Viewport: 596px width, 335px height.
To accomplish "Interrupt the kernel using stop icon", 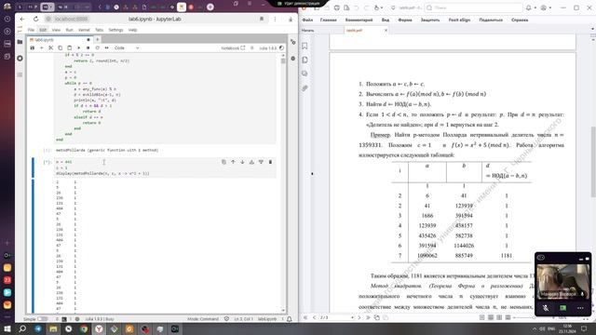I will [88, 48].
